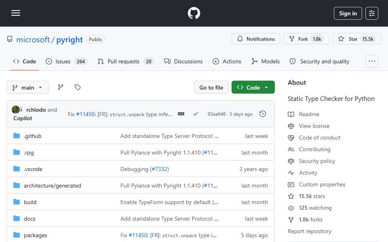Click the stars icon in About
This screenshot has height=242, width=388.
[x=291, y=196]
